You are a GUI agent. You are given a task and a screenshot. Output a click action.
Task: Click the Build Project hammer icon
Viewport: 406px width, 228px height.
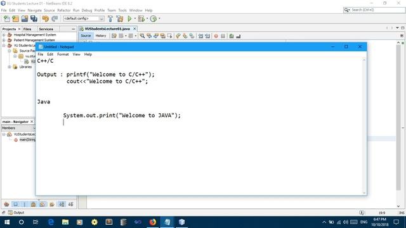click(x=110, y=18)
